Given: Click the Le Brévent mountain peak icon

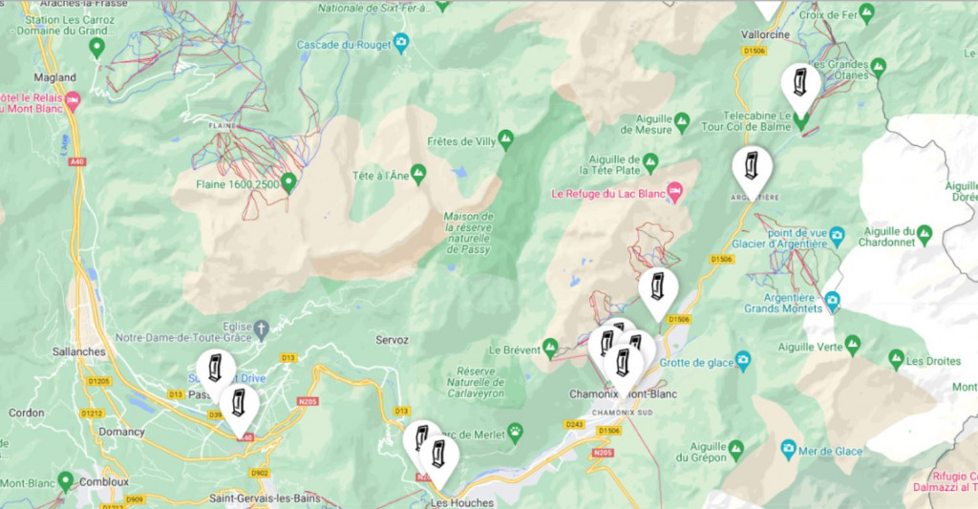Looking at the screenshot, I should click(550, 349).
